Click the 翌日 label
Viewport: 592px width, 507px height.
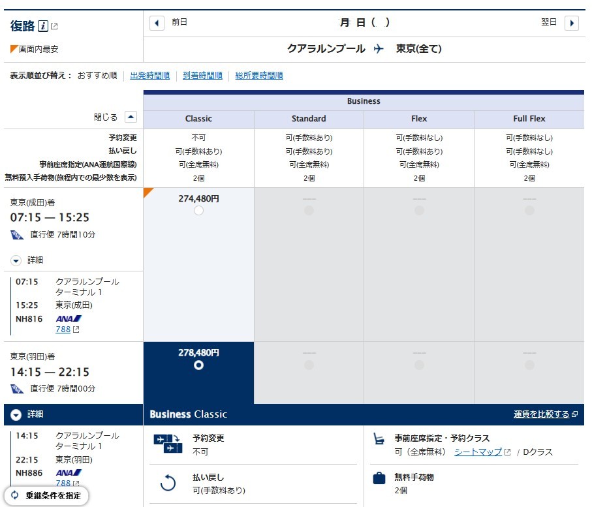click(x=549, y=22)
